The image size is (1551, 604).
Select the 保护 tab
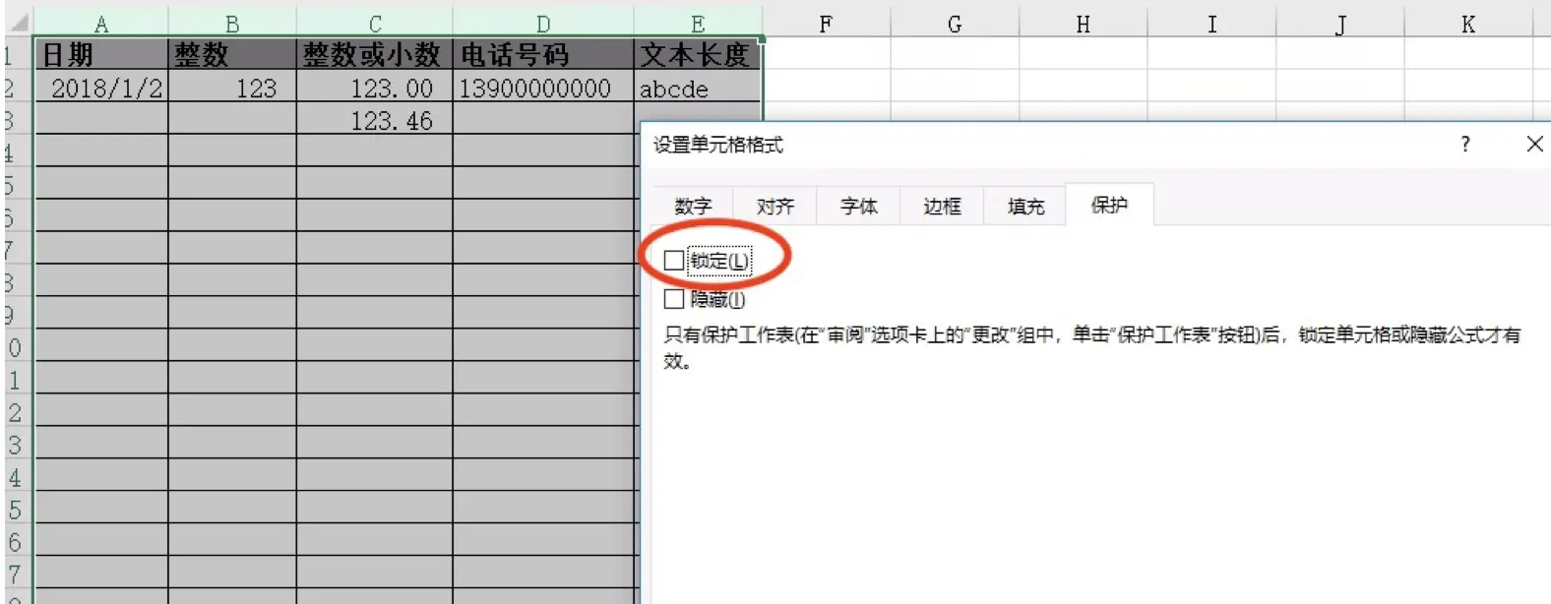(x=1109, y=205)
